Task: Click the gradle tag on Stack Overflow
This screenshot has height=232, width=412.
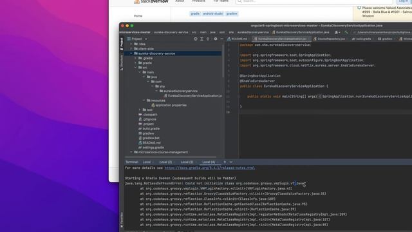Action: point(195,14)
